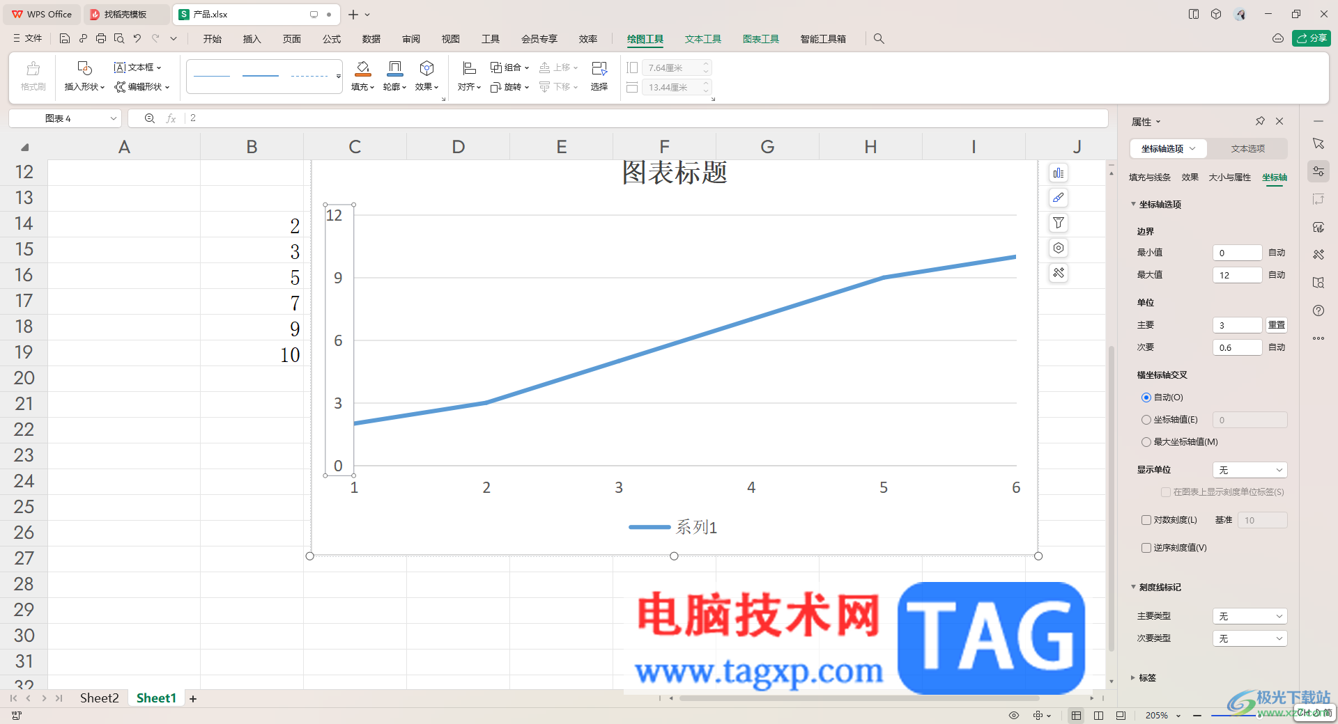
Task: Open chart elements button beside chart
Action: tap(1059, 173)
